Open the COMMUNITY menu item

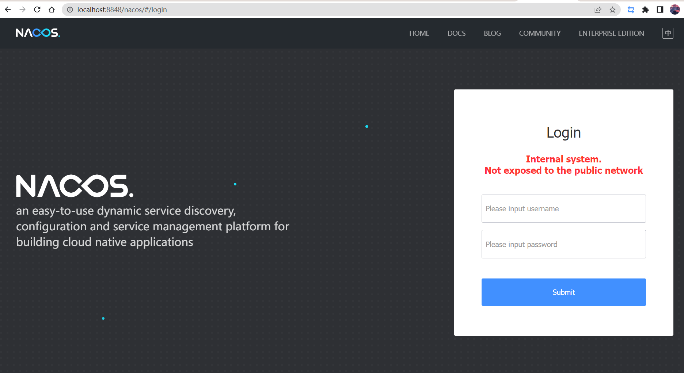(540, 33)
